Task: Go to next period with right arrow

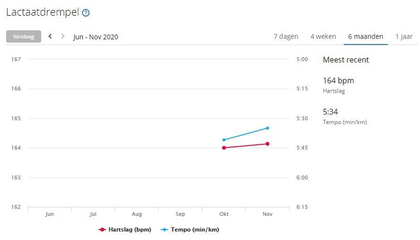Action: pyautogui.click(x=64, y=37)
